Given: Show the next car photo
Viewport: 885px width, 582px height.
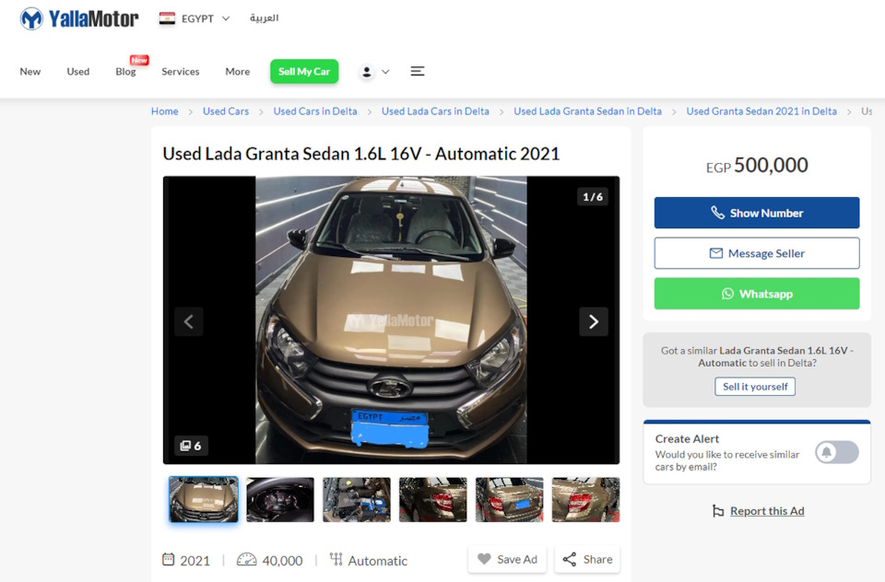Looking at the screenshot, I should [x=594, y=321].
